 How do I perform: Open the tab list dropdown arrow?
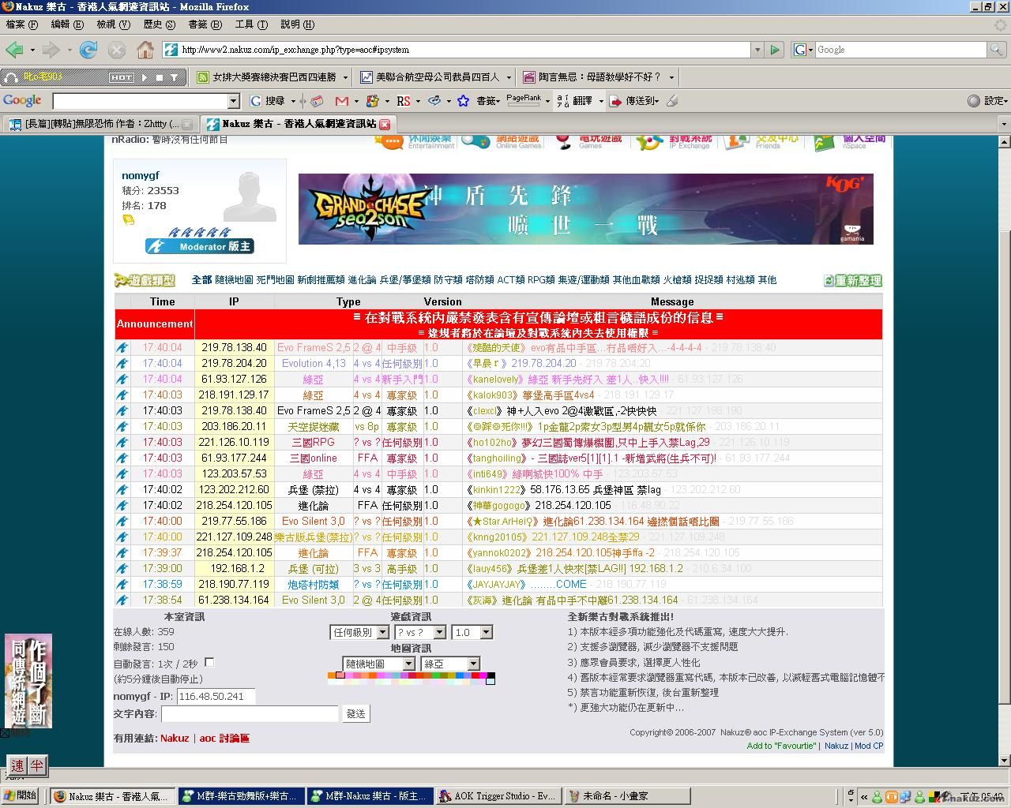tap(1004, 124)
